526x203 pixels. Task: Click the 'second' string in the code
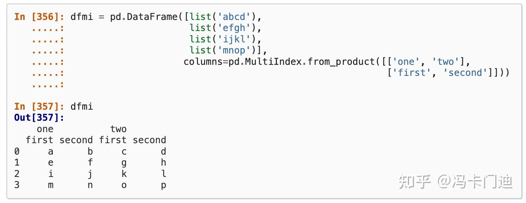click(x=467, y=73)
